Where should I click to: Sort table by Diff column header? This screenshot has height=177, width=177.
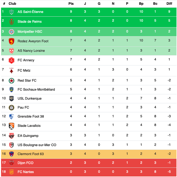169,4
